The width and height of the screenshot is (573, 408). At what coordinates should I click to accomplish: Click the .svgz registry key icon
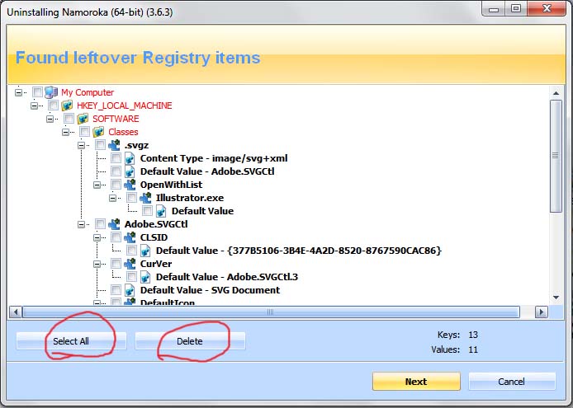pos(114,145)
